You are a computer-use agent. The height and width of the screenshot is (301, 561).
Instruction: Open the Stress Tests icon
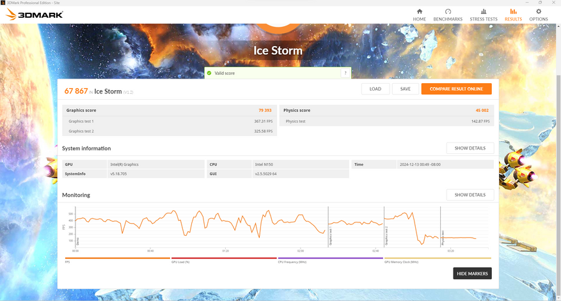point(484,12)
